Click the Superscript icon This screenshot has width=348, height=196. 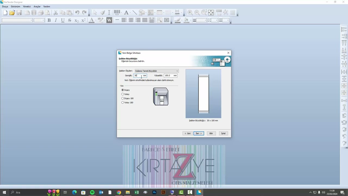pos(83,20)
